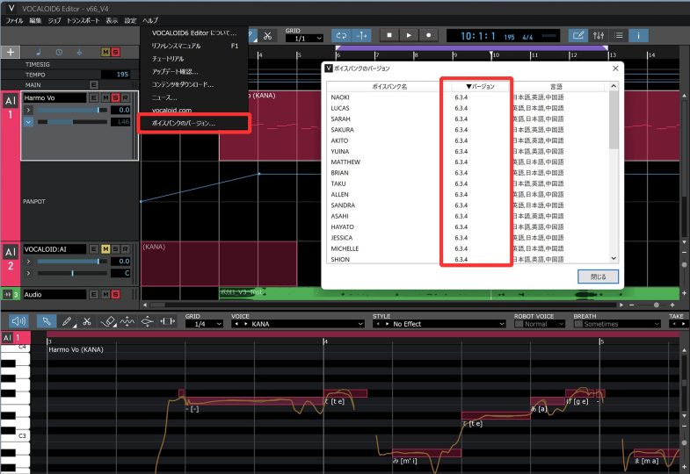Open the トランスポート menu
The height and width of the screenshot is (474, 690).
tap(84, 21)
